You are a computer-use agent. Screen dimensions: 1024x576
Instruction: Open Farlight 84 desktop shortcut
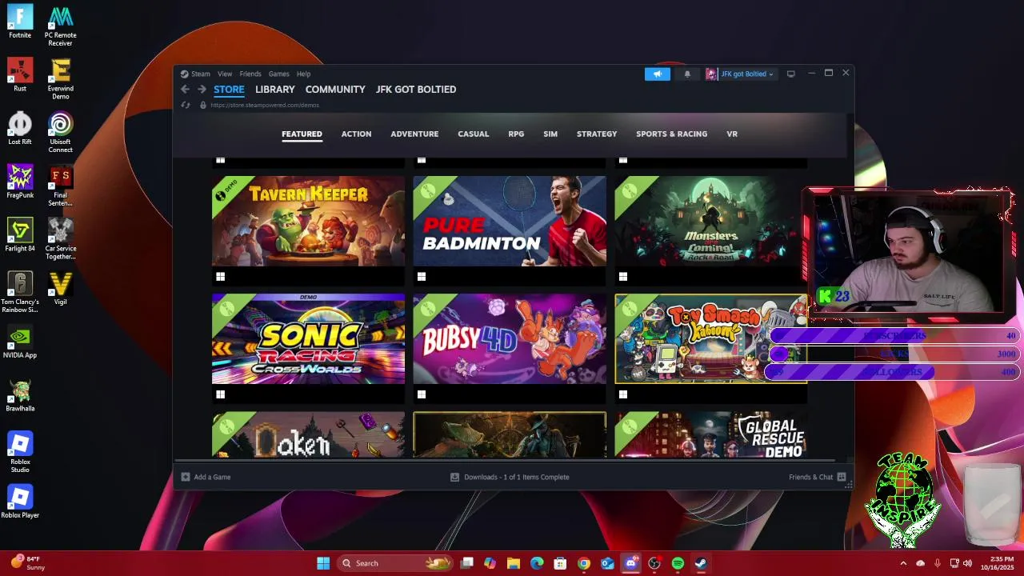[20, 235]
